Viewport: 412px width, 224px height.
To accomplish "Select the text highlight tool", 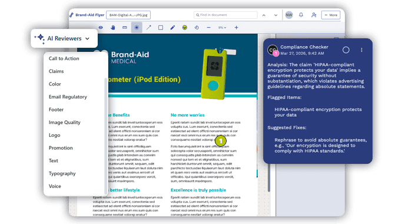I will [x=125, y=27].
